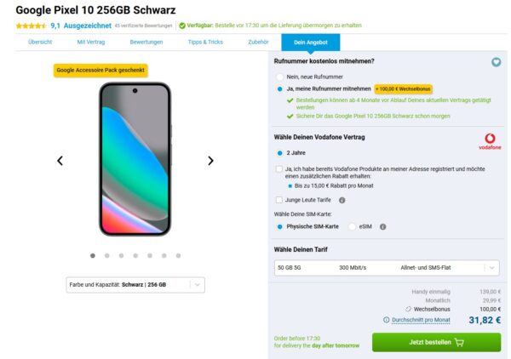Click the heart wishlist icon
Viewport: 511px width, 359px height.
tap(496, 62)
